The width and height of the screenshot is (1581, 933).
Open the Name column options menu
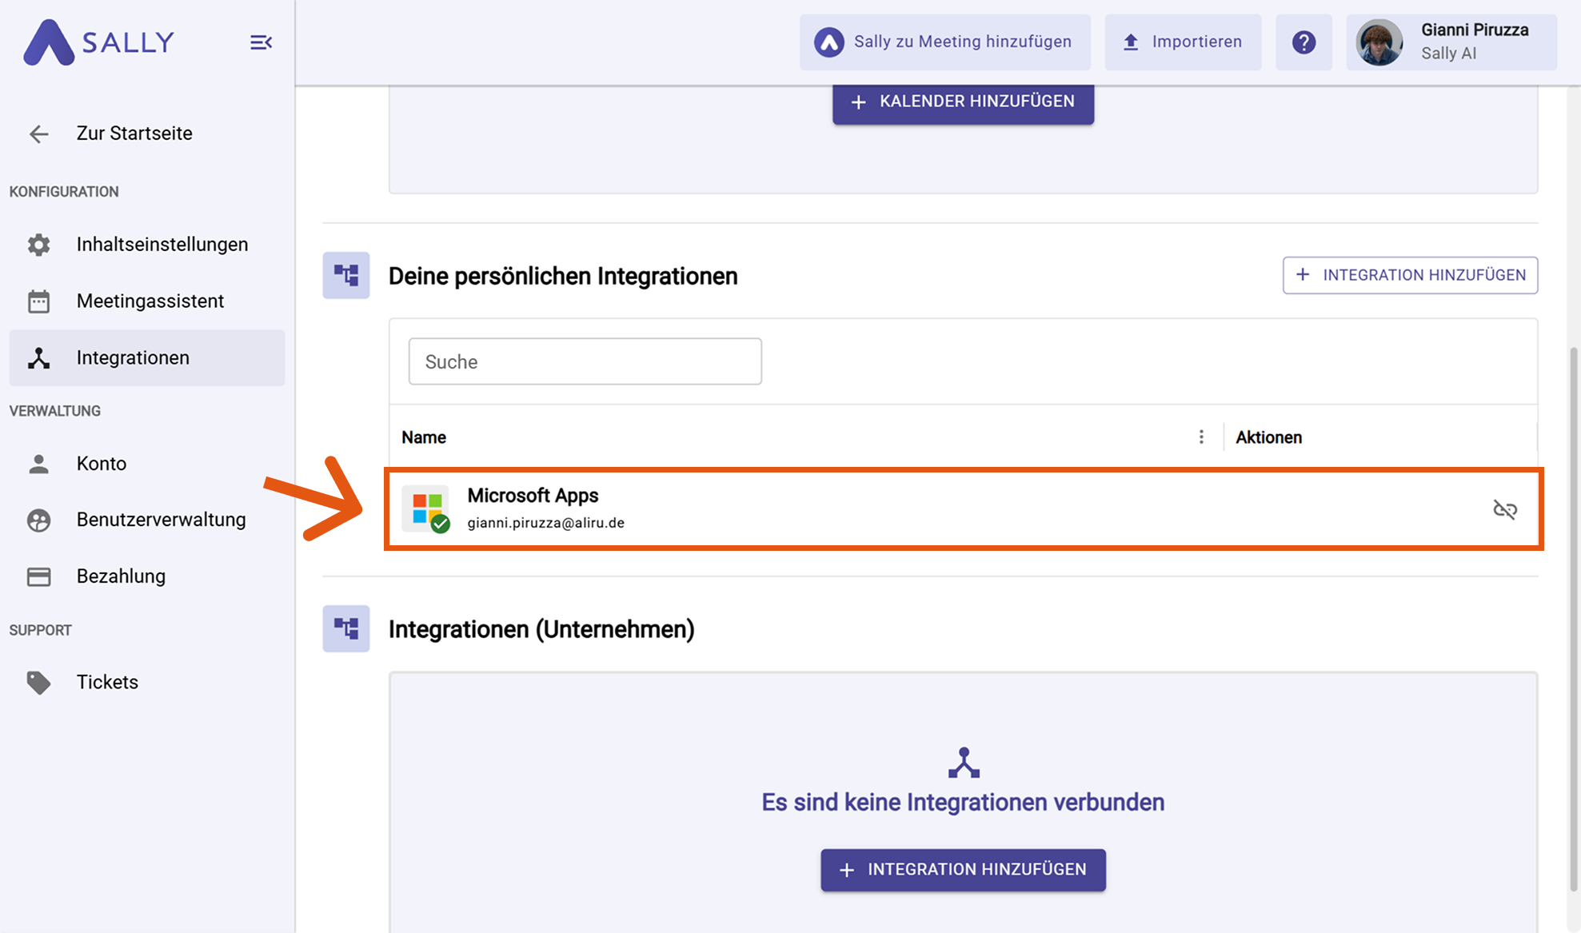tap(1201, 437)
